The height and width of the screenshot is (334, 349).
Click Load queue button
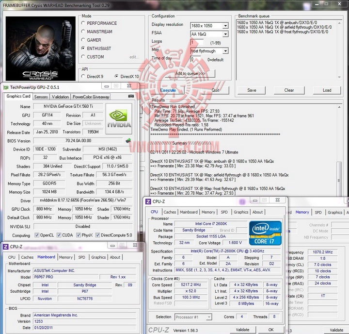pos(327,90)
